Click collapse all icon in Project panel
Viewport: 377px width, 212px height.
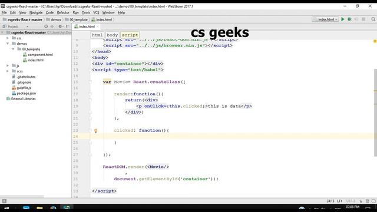[x=52, y=26]
